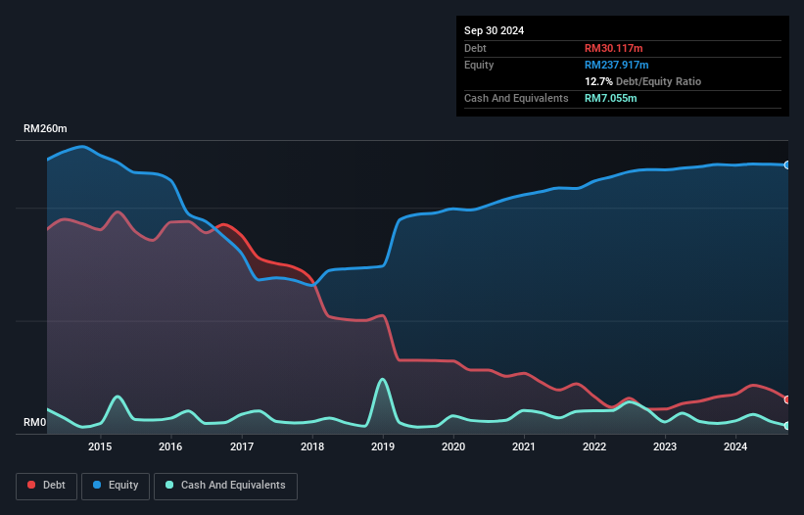Click the Cash endpoint marker at chart edge
This screenshot has width=804, height=515.
pyautogui.click(x=786, y=426)
